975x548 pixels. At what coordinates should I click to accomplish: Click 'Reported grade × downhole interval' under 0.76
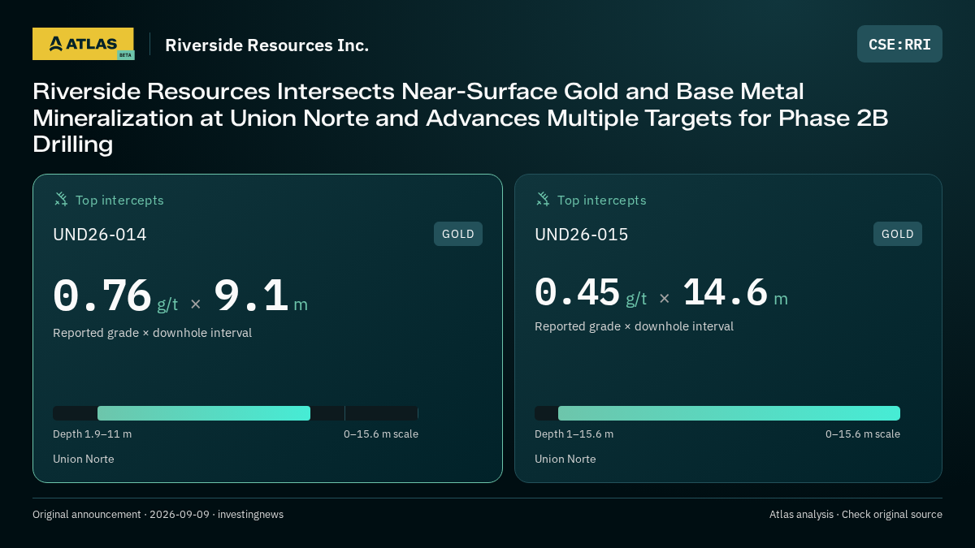pos(152,333)
